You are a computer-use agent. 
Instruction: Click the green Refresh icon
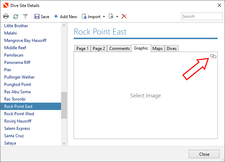(16, 16)
